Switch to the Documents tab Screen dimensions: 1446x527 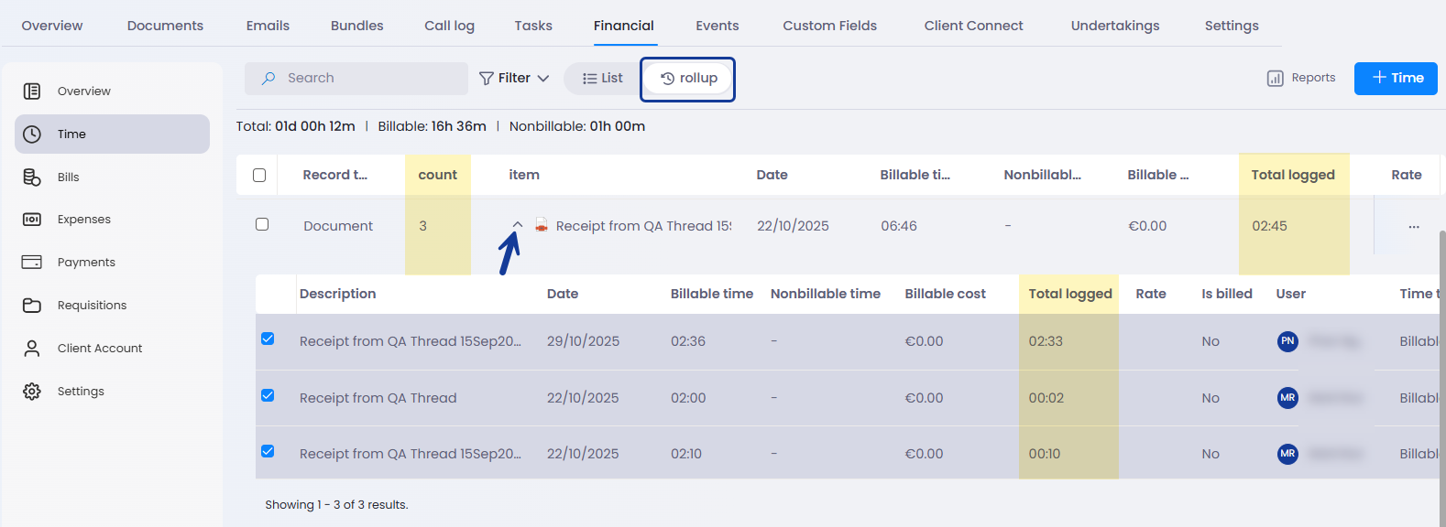tap(165, 26)
